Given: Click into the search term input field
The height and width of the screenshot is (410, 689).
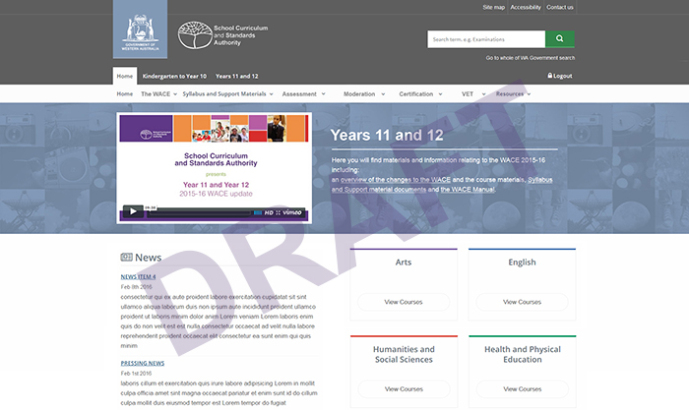Looking at the screenshot, I should pos(486,39).
